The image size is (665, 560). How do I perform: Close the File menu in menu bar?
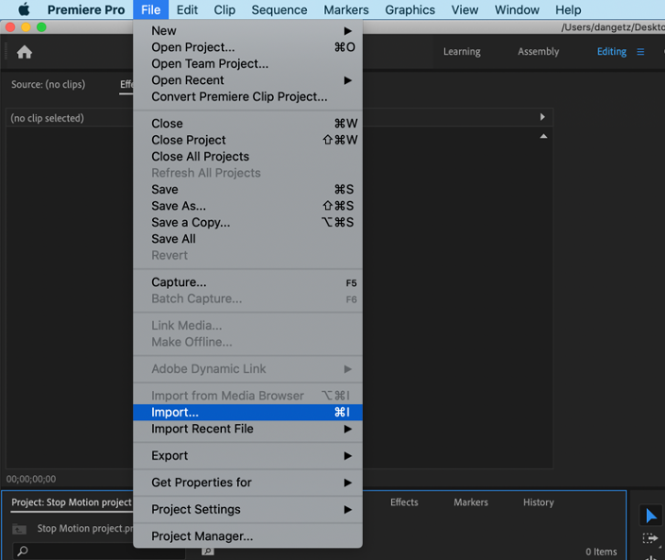(x=151, y=9)
